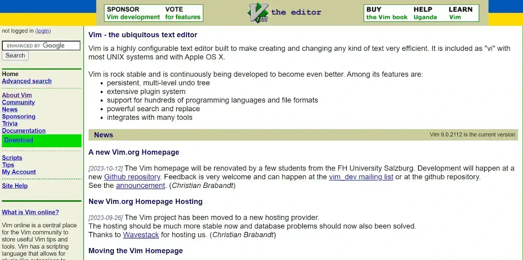Open Advanced search in sidebar
The height and width of the screenshot is (260, 523).
click(x=27, y=81)
